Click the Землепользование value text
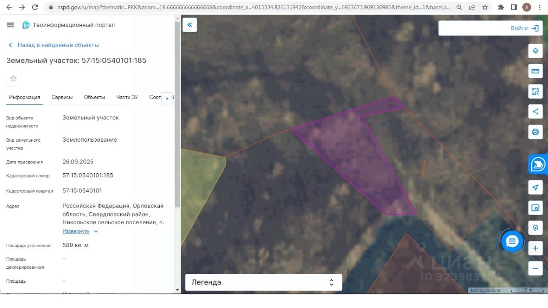Viewport: 548px width, 308px height. [89, 139]
